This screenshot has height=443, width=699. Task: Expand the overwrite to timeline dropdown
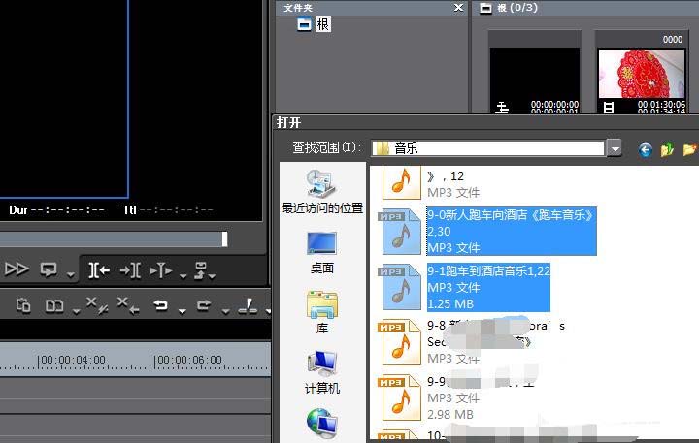pos(213,276)
